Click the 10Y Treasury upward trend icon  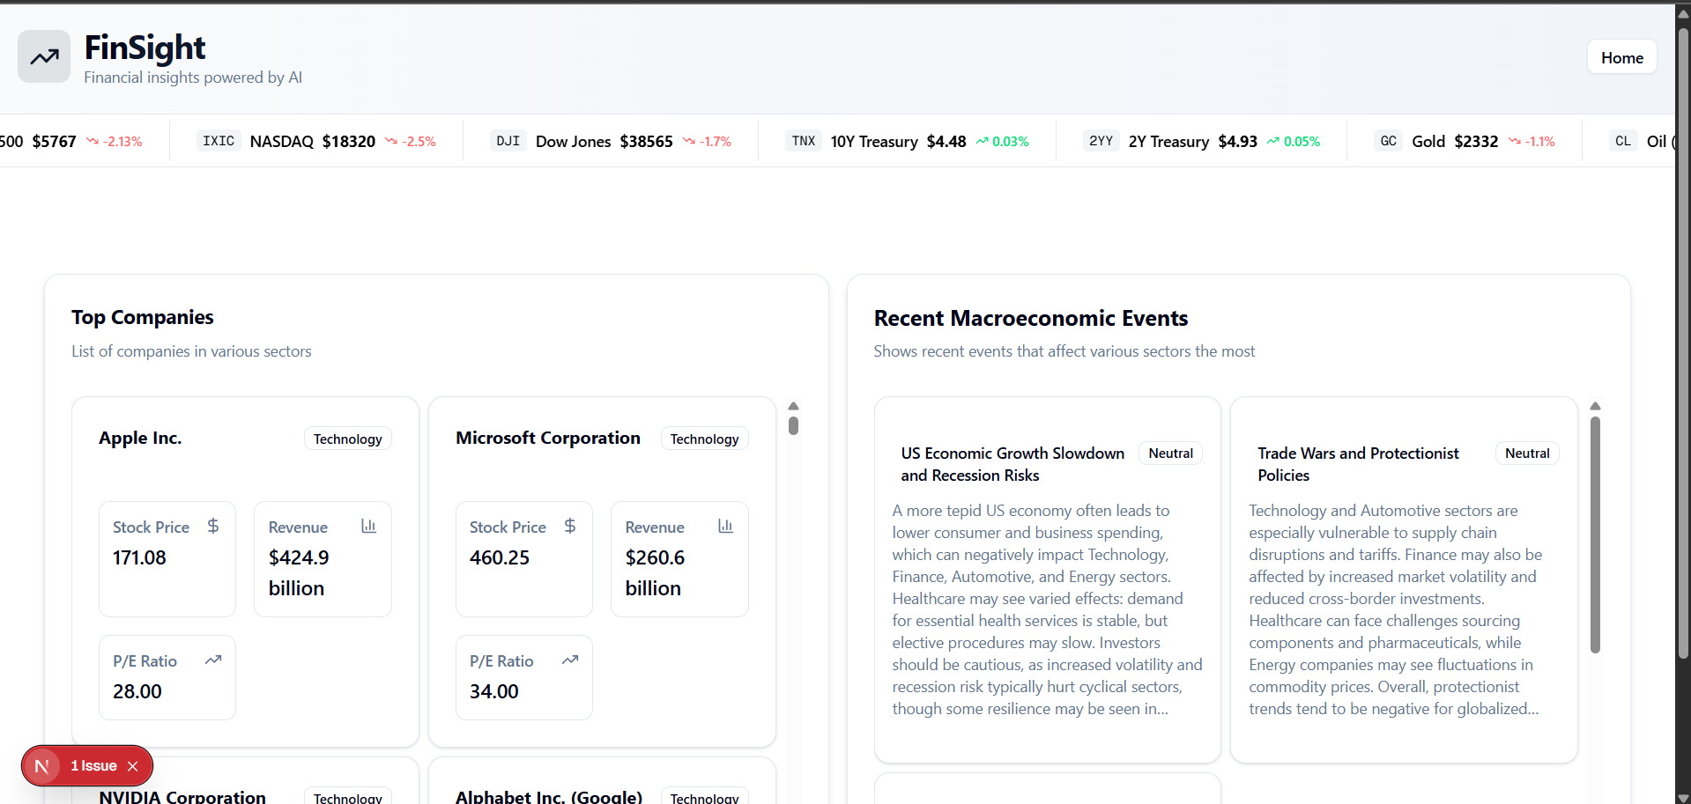pyautogui.click(x=982, y=141)
